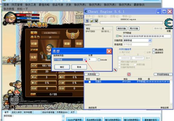The height and width of the screenshot is (121, 174).
Task: Click the red HP bar at top-left of game
Action: (28, 15)
